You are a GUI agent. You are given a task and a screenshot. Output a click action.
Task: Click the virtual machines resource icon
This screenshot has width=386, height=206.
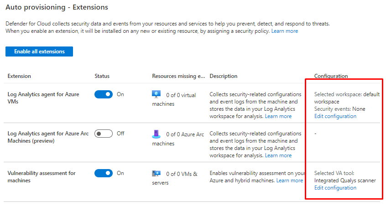point(156,94)
